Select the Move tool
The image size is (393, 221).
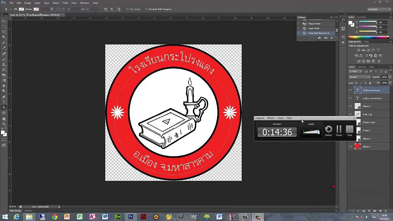pyautogui.click(x=4, y=21)
